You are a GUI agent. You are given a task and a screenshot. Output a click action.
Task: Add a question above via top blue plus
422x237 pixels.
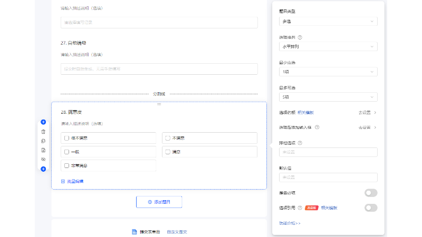[x=43, y=122]
